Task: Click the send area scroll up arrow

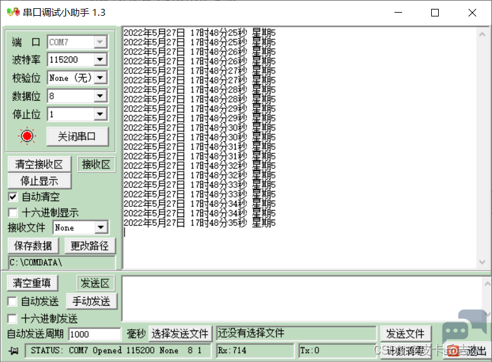Action: (x=487, y=284)
